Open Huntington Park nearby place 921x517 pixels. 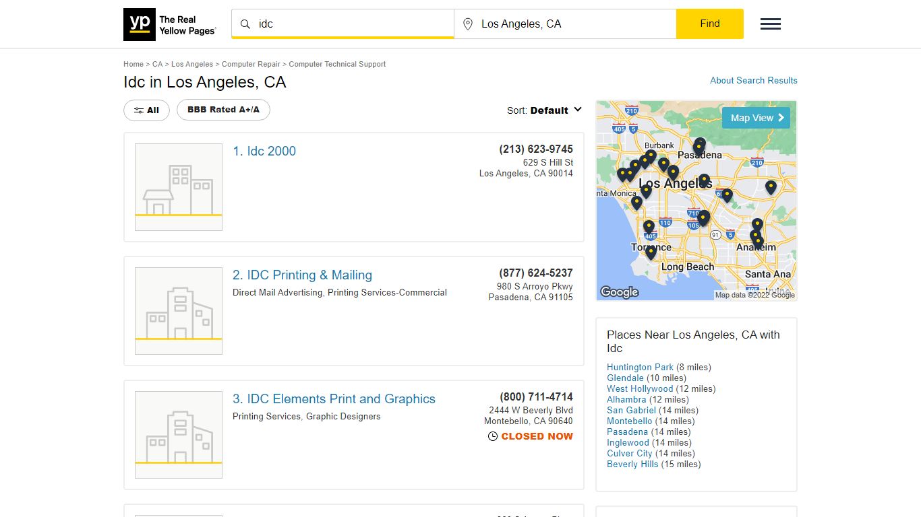640,368
